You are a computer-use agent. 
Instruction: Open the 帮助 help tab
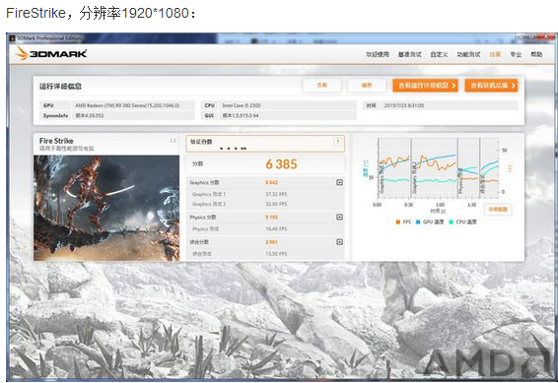(x=536, y=54)
